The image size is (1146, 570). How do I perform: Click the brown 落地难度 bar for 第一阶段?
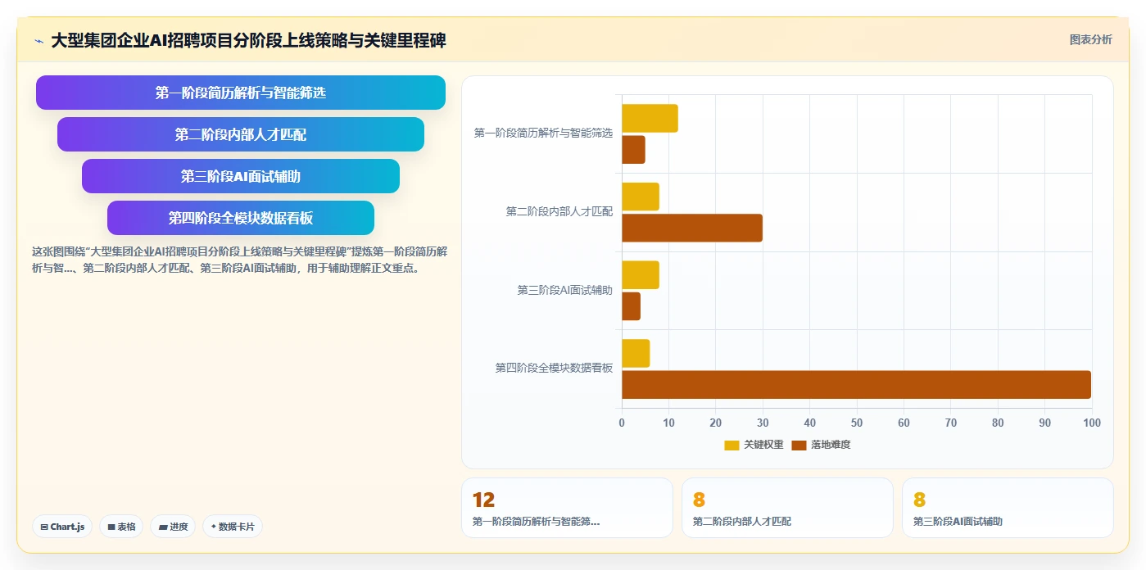click(633, 149)
